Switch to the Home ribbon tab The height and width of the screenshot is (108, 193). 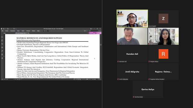(7, 31)
